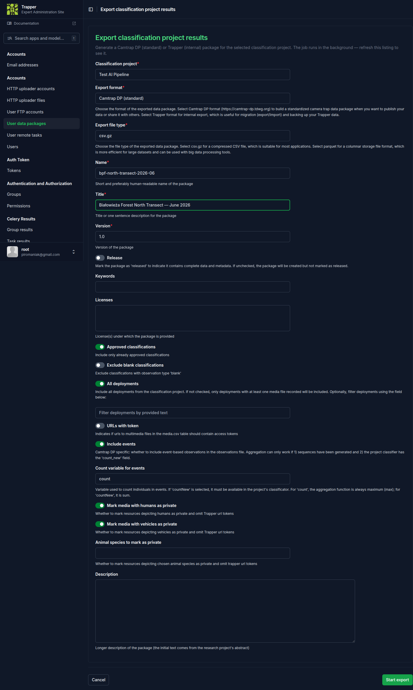Collapse sidebar with the panel toggle icon
The width and height of the screenshot is (413, 690).
click(x=91, y=9)
